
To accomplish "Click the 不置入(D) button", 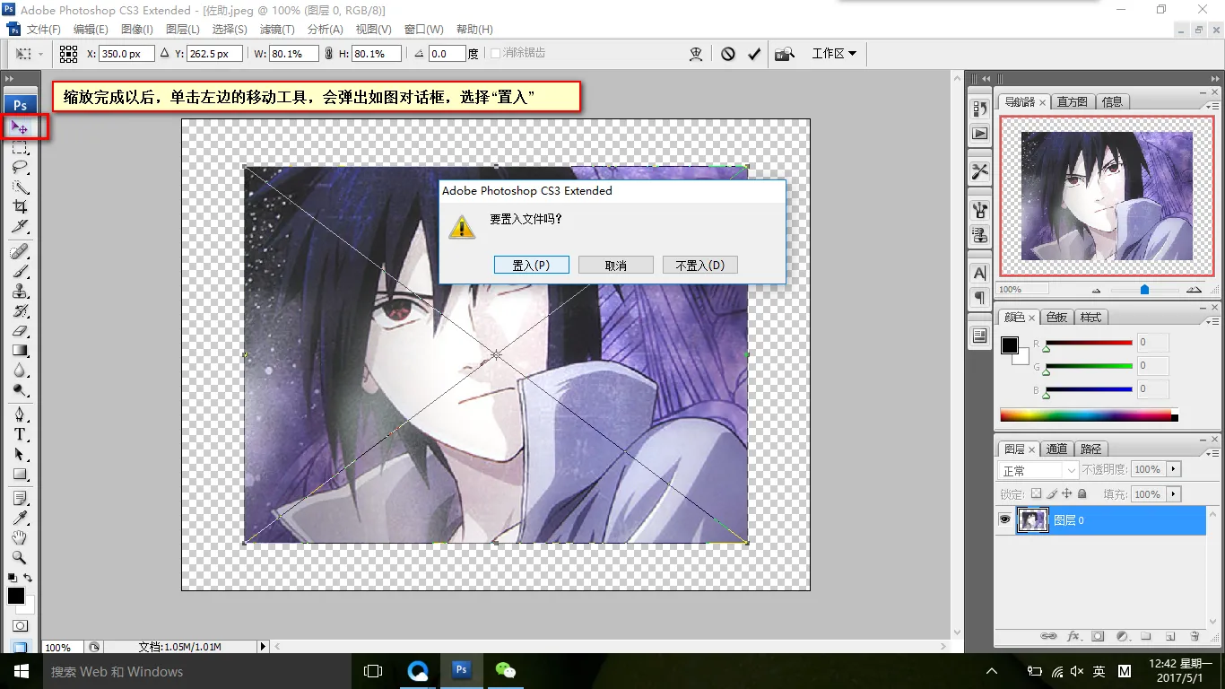I will click(x=699, y=266).
